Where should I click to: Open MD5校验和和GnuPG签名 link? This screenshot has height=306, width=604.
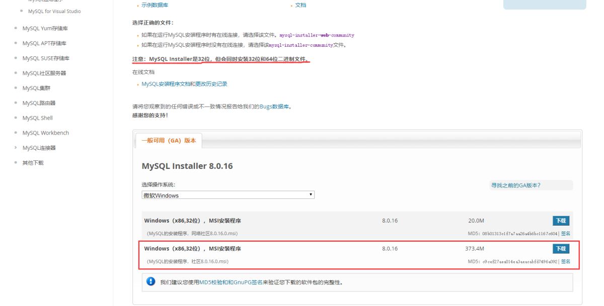(231, 282)
